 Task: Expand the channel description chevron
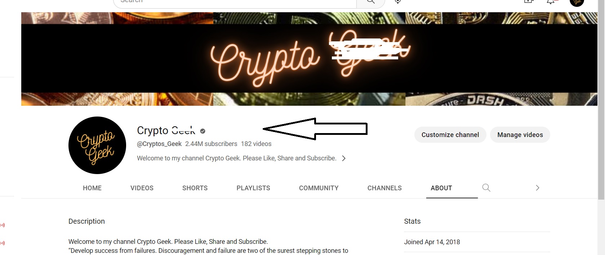click(x=344, y=158)
